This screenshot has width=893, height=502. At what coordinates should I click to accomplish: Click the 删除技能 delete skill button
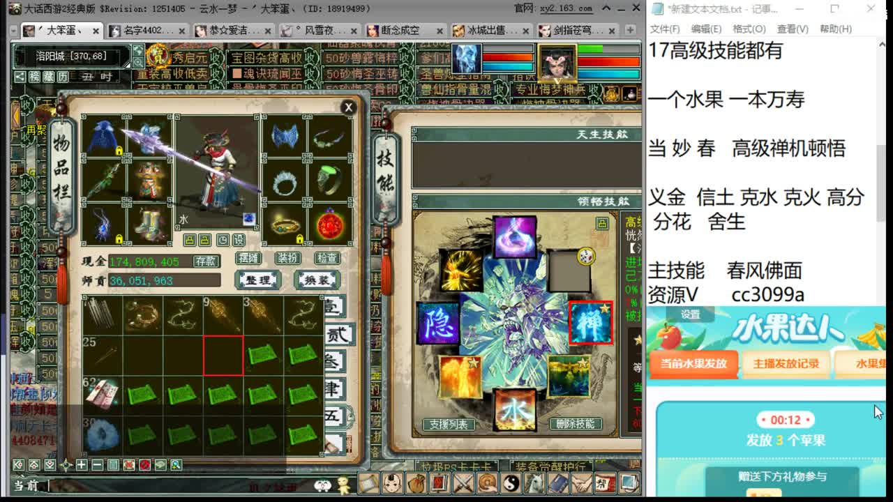(576, 424)
